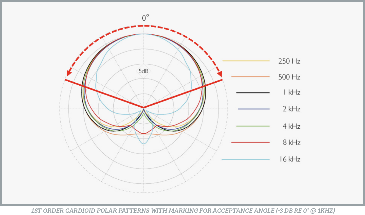The height and width of the screenshot is (215, 365).
Task: Select the 16 kHz legend label
Action: click(x=290, y=159)
